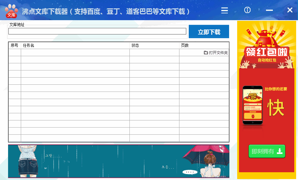Click the 页数 column header

[x=204, y=45]
